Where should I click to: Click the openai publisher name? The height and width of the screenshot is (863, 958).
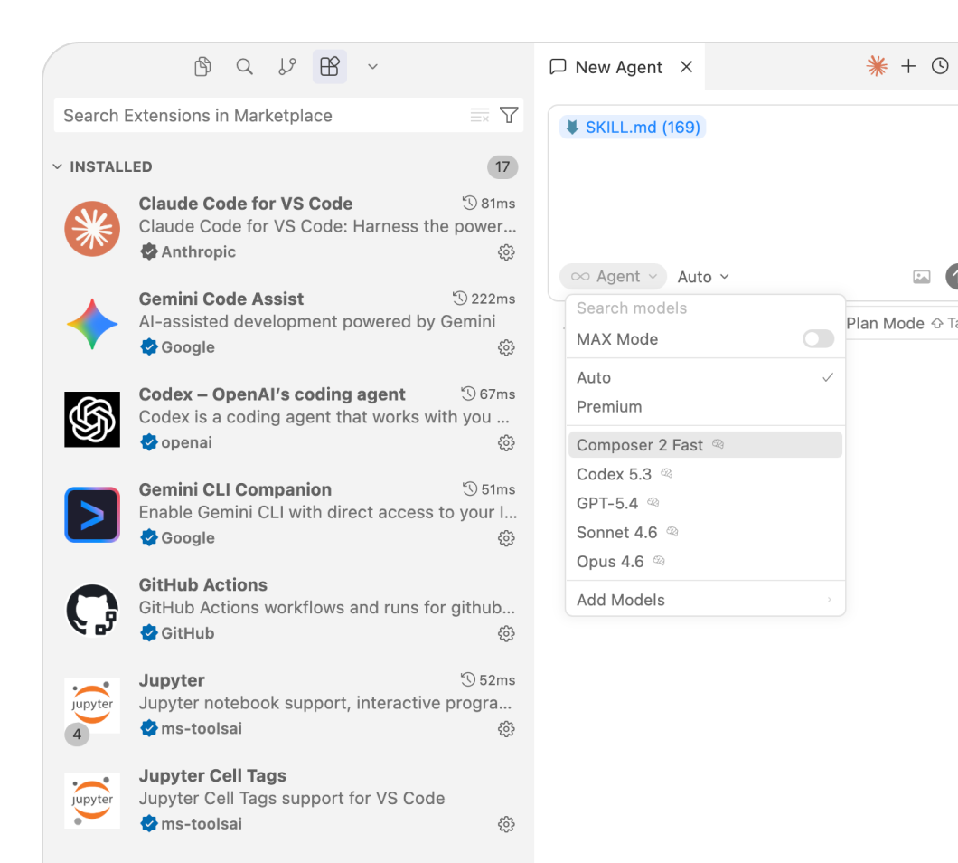(186, 443)
